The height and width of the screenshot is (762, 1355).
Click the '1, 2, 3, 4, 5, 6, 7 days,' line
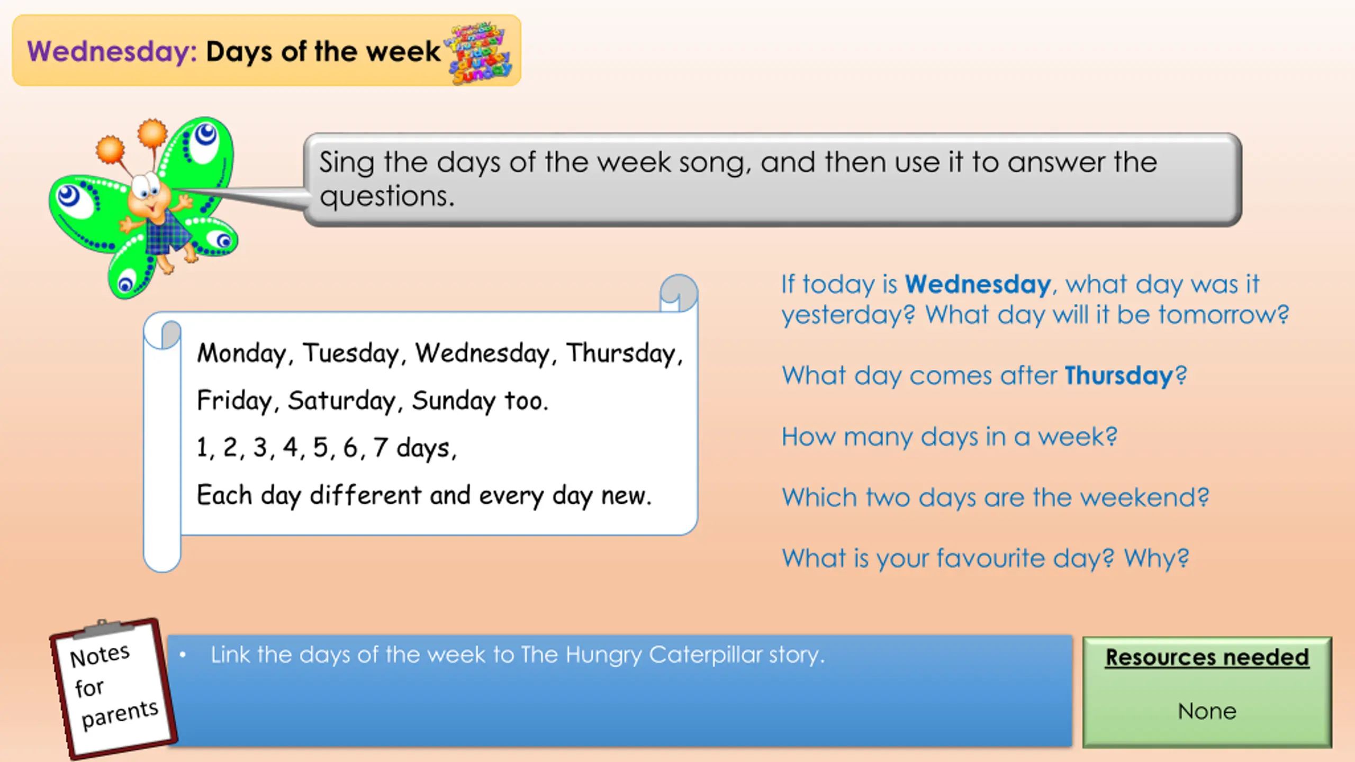pos(326,448)
